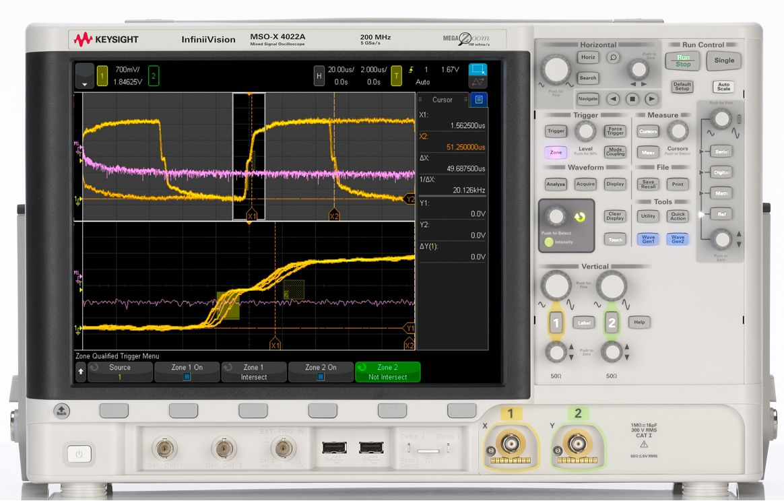The height and width of the screenshot is (501, 784).
Task: Tap the blue cursor panel list icon
Action: pos(479,100)
